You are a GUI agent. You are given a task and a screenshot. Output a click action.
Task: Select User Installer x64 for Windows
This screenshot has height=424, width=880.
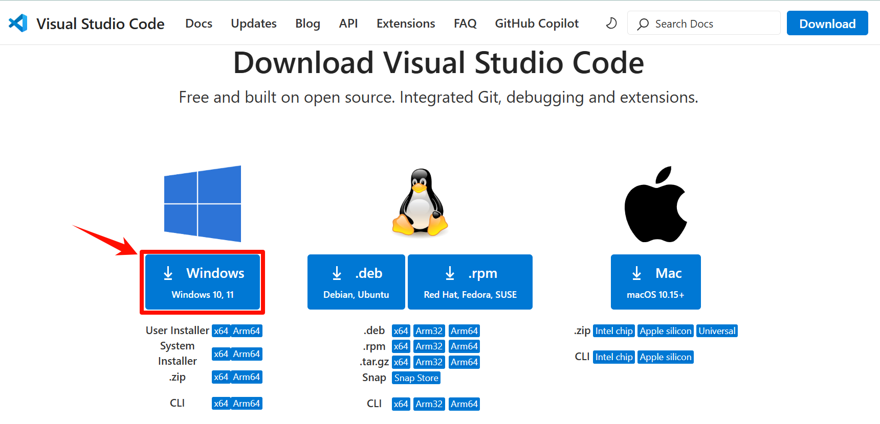click(221, 331)
